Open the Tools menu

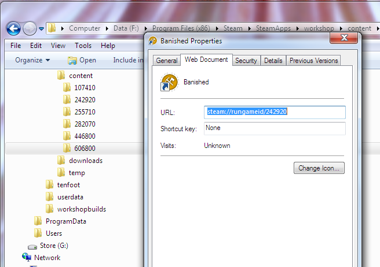coord(83,46)
